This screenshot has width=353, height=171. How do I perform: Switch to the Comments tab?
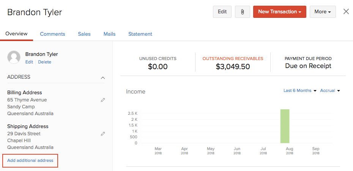click(52, 34)
